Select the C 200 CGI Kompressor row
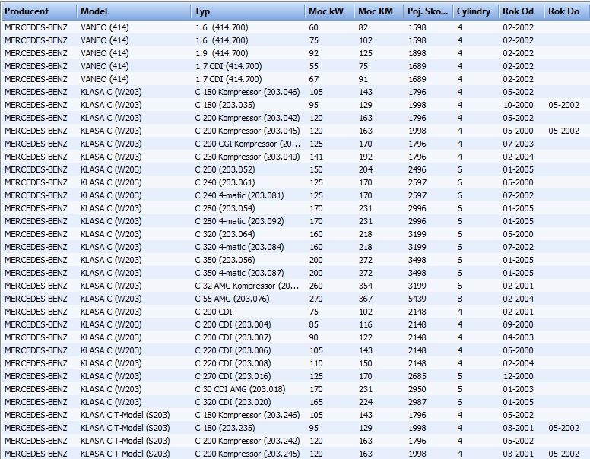The height and width of the screenshot is (459, 590). 295,144
